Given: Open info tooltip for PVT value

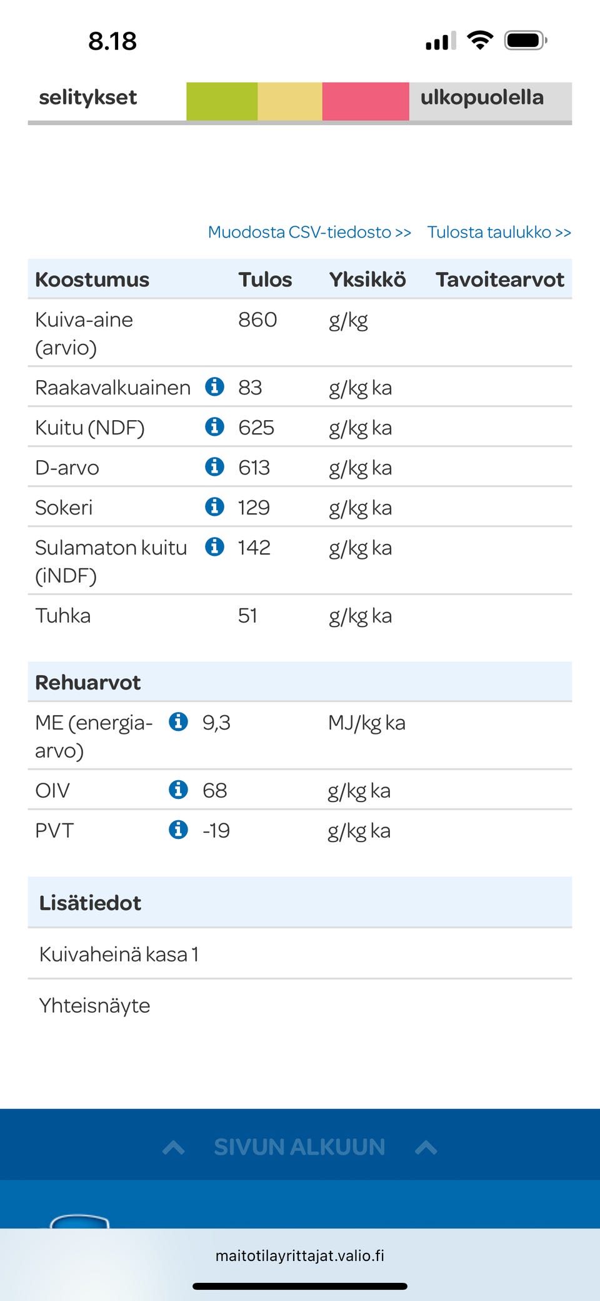Looking at the screenshot, I should click(x=180, y=830).
